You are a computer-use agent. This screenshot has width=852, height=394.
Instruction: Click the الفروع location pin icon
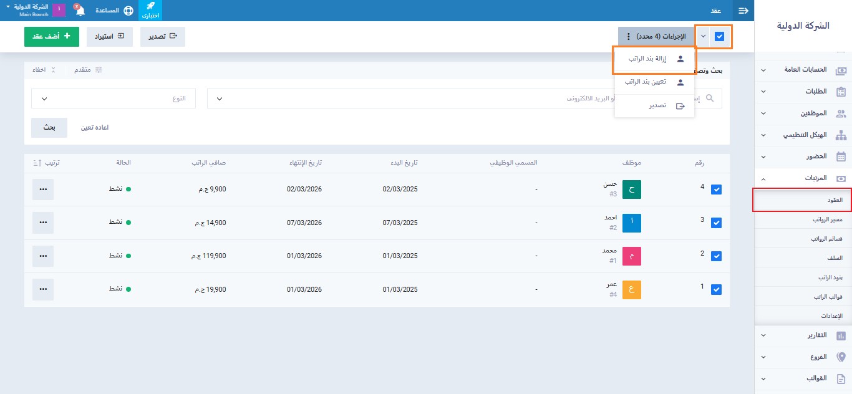pyautogui.click(x=841, y=357)
